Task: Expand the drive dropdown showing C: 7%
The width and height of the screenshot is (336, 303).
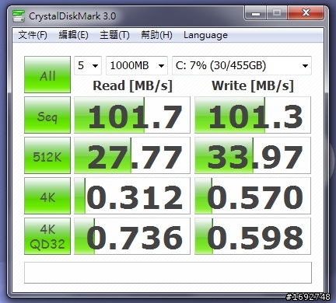Action: [x=242, y=65]
